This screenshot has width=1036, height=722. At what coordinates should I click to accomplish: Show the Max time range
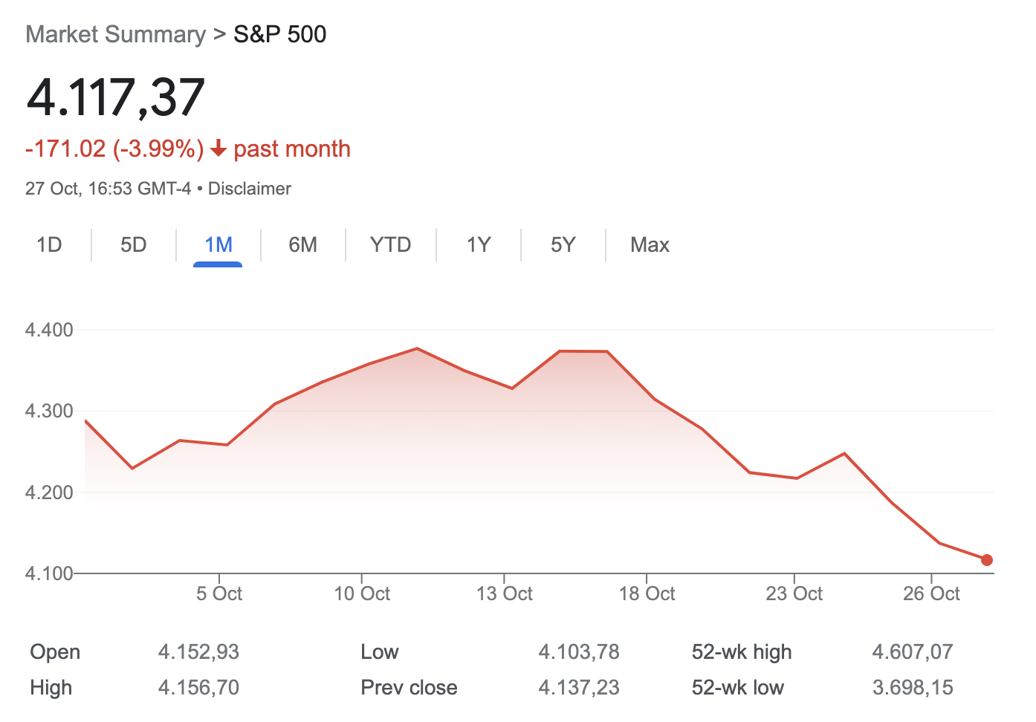(650, 245)
